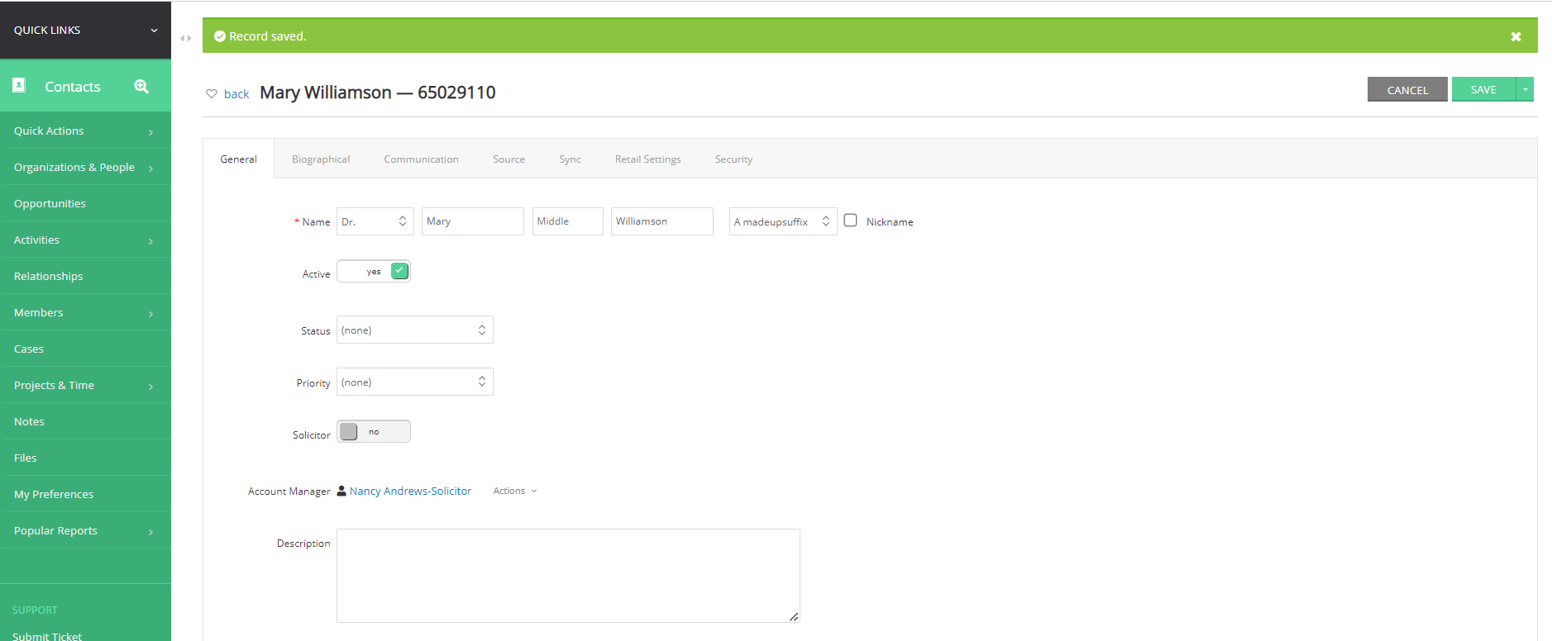Open Notes in the sidebar

tap(85, 421)
